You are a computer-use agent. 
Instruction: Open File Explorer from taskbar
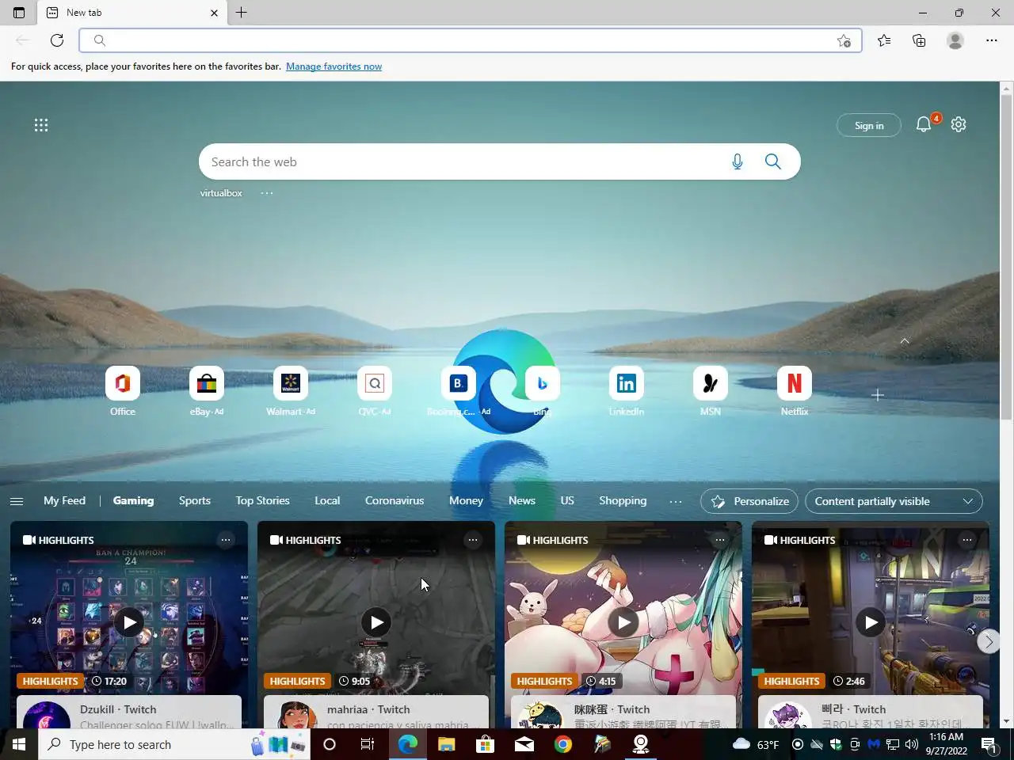pos(447,744)
